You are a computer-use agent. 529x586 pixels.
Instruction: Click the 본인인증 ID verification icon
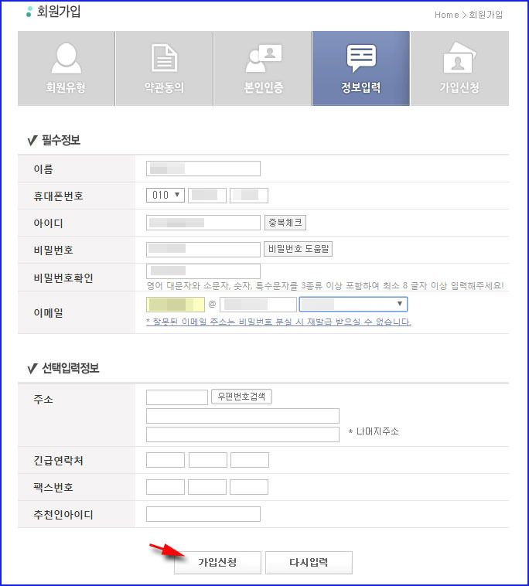pyautogui.click(x=264, y=58)
